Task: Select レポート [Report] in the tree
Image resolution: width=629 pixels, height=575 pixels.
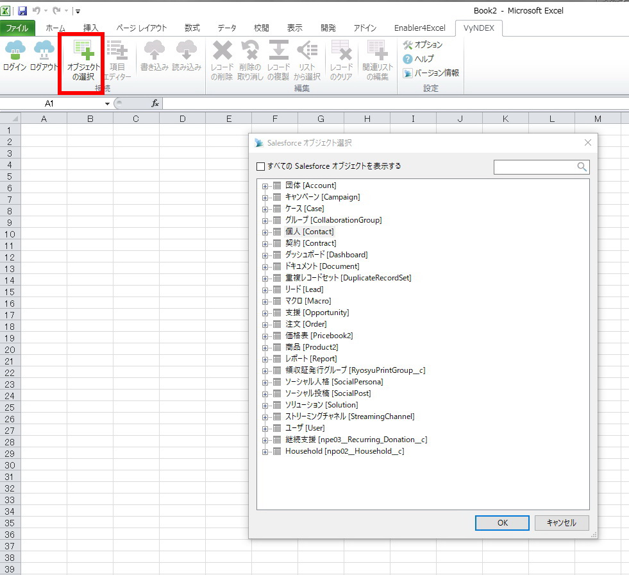Action: (x=311, y=359)
